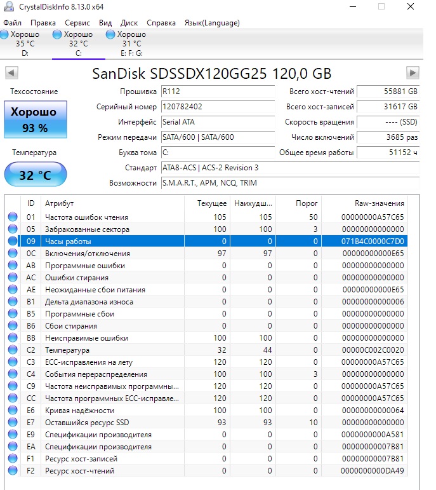Click status icon for Неисправимые ошибки

point(13,338)
